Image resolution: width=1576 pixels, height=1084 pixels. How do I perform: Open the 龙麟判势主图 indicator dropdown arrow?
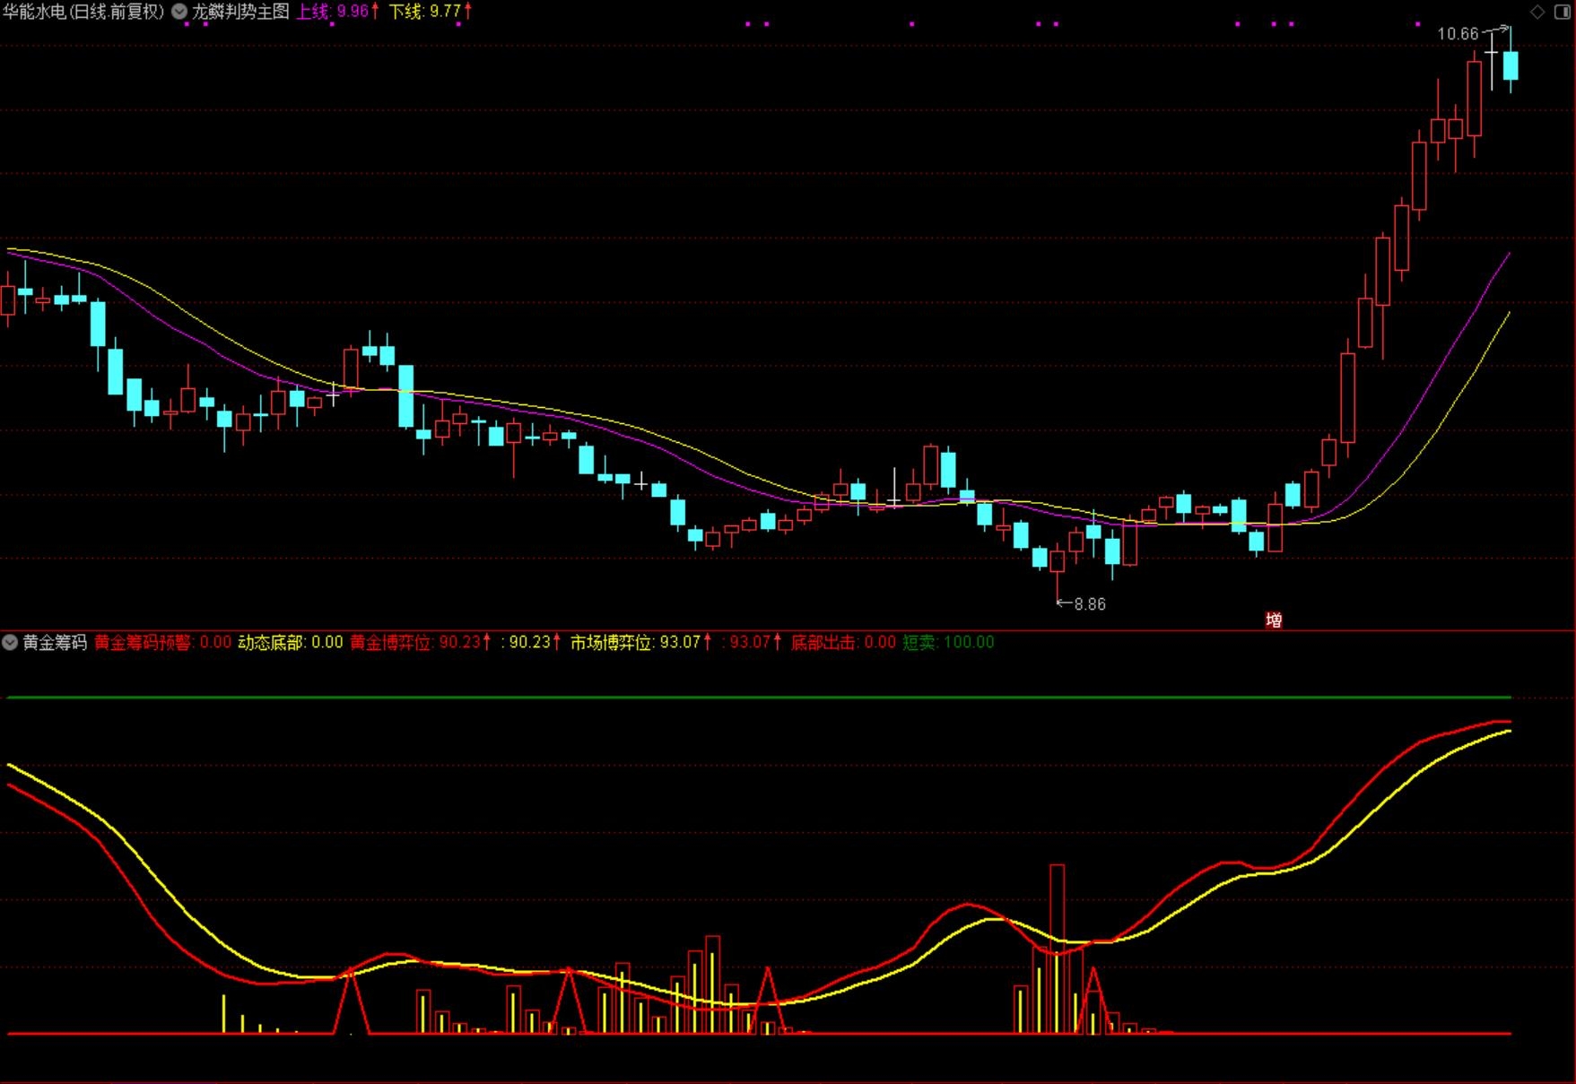click(x=179, y=12)
